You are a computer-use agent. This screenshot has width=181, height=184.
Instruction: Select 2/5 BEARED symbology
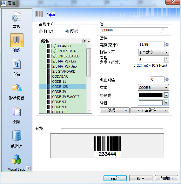click(63, 46)
